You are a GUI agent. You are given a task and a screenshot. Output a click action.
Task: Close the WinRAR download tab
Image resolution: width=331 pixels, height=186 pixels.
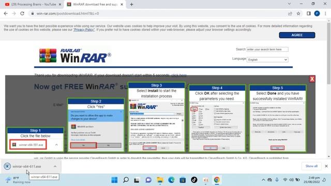coord(122,4)
